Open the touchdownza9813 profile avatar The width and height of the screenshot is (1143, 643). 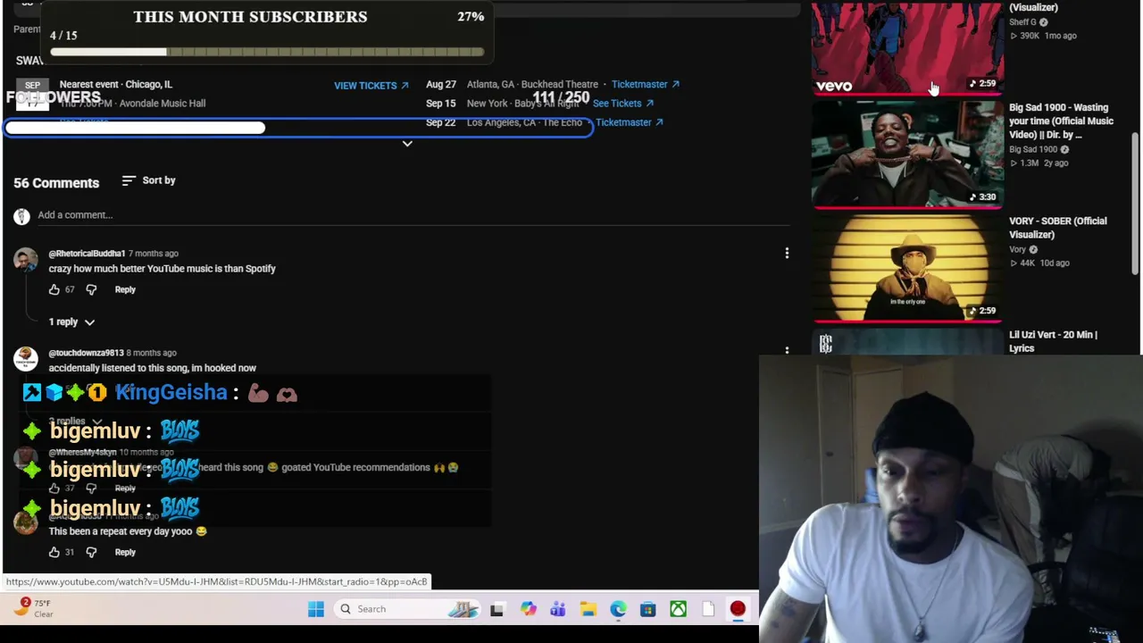[26, 359]
